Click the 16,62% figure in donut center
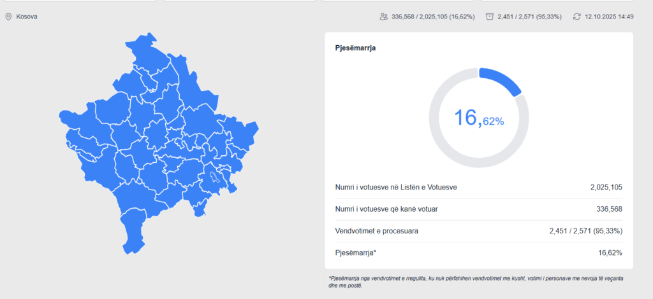The height and width of the screenshot is (299, 653). click(478, 118)
